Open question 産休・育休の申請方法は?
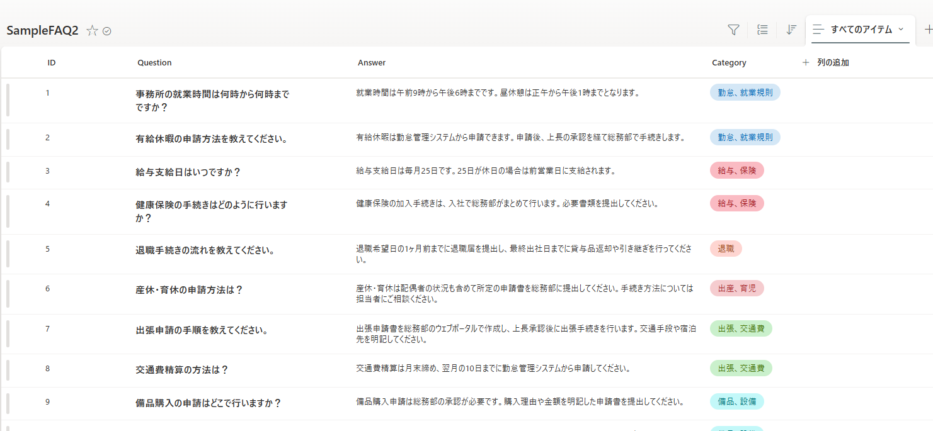 click(x=189, y=290)
